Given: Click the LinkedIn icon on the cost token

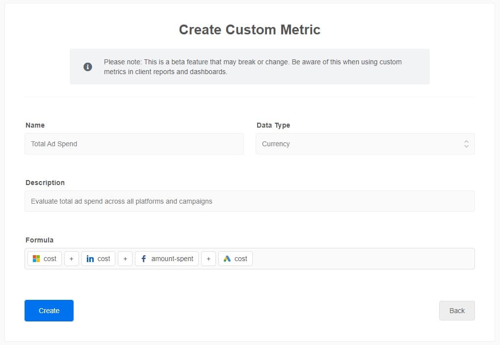Looking at the screenshot, I should pyautogui.click(x=90, y=259).
